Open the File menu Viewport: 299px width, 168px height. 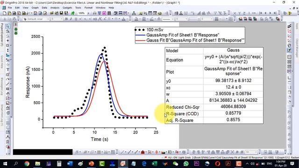(10, 8)
